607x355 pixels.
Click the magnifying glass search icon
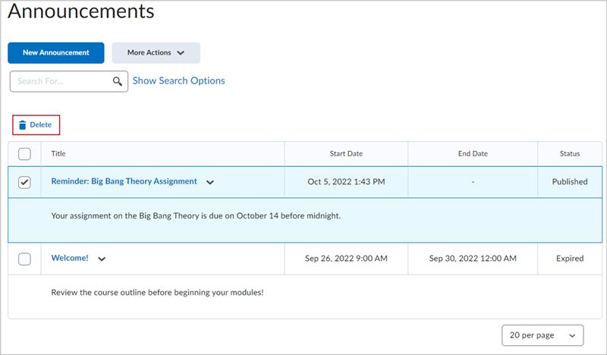pyautogui.click(x=118, y=81)
